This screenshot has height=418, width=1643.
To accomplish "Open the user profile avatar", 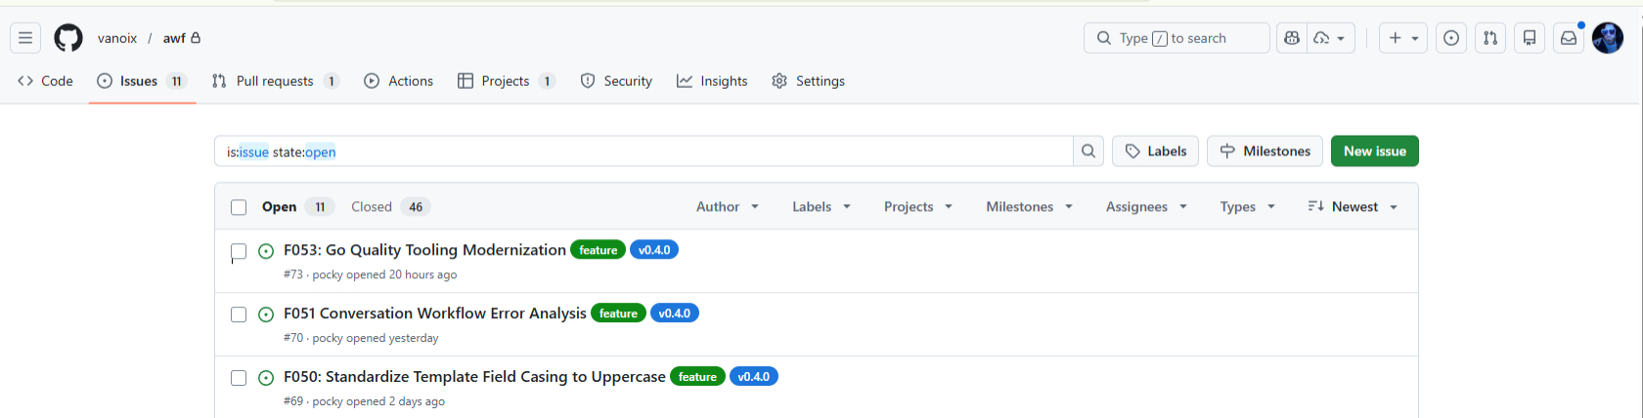I will coord(1608,38).
